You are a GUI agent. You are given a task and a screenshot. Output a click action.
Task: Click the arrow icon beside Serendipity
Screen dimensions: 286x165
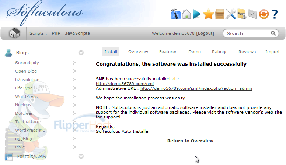[x=74, y=63]
